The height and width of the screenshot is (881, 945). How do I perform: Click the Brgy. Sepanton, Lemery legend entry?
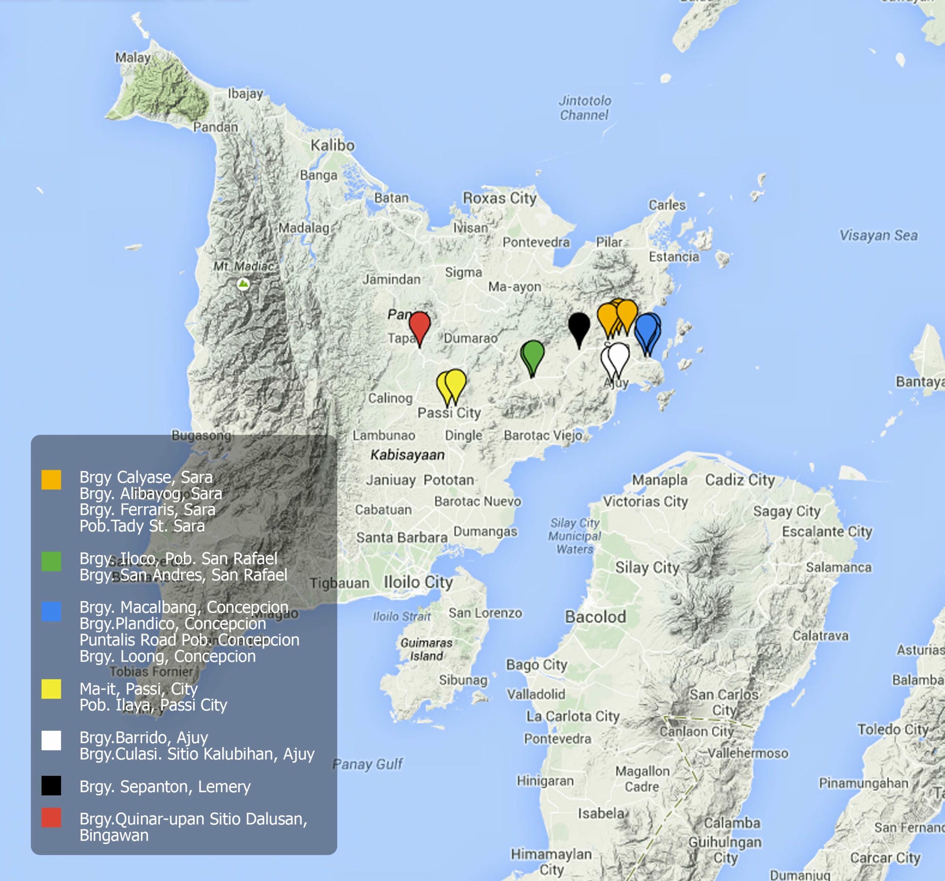[x=164, y=786]
